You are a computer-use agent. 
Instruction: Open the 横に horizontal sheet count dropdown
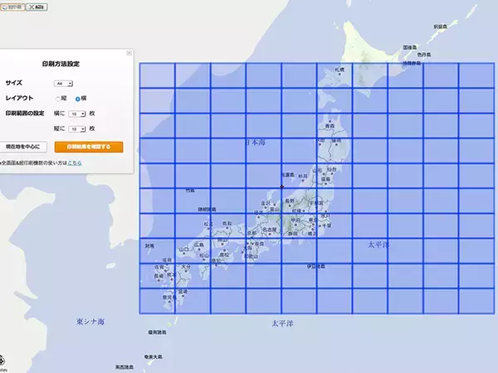coord(77,113)
